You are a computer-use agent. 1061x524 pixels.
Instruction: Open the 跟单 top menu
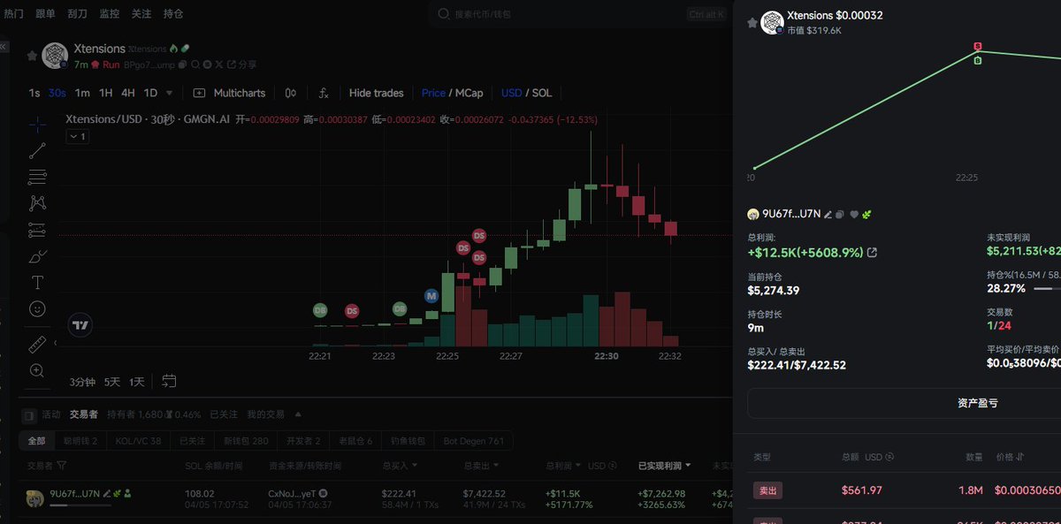click(x=46, y=14)
